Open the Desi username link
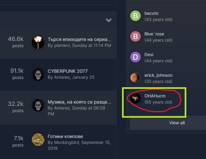The height and width of the screenshot is (159, 206). (149, 54)
